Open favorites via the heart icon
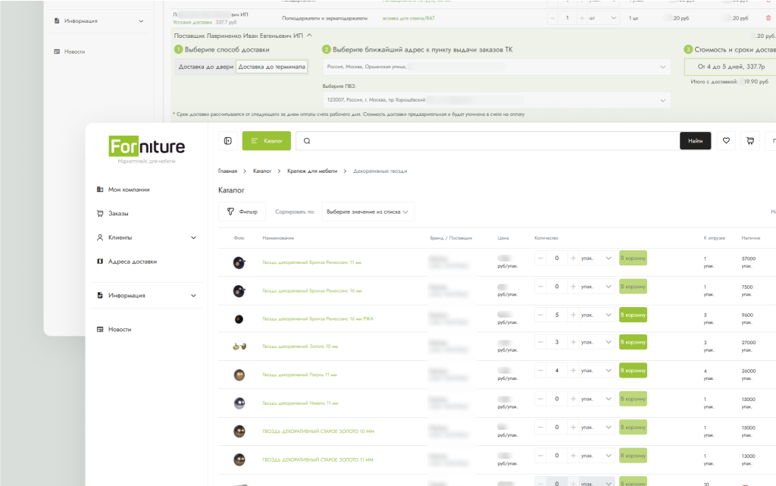This screenshot has width=776, height=486. pyautogui.click(x=726, y=140)
